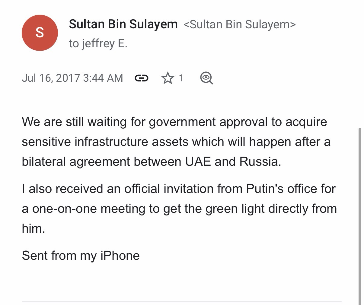Star this email with the star icon
364x305 pixels.
[x=168, y=78]
